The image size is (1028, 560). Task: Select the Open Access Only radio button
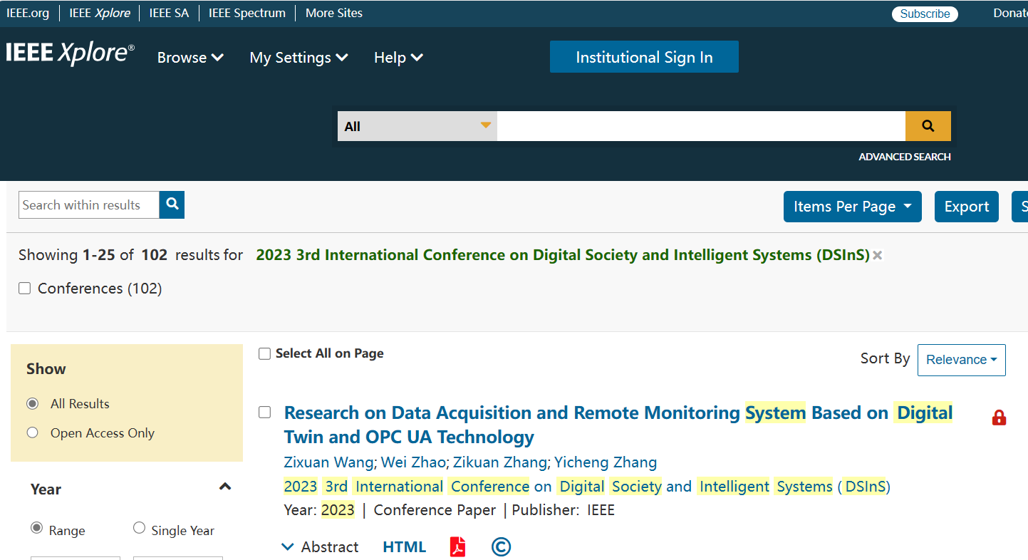[x=32, y=433]
